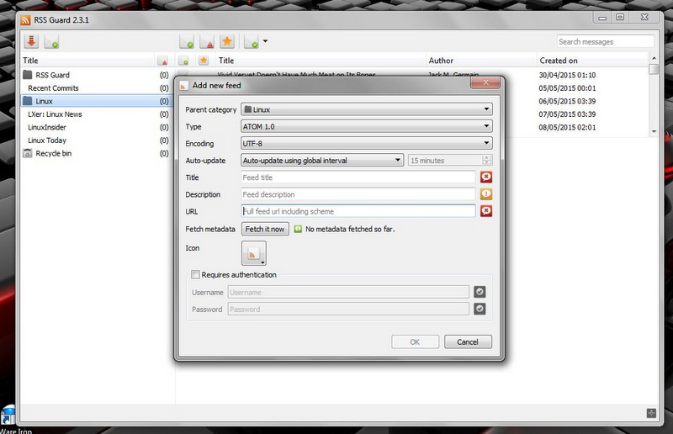
Task: Click the orange star importance toolbar icon
Action: point(227,42)
